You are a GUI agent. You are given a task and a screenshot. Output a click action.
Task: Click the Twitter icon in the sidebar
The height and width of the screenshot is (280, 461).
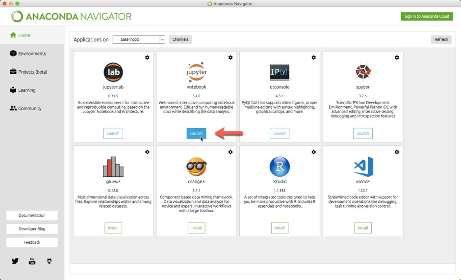15,261
